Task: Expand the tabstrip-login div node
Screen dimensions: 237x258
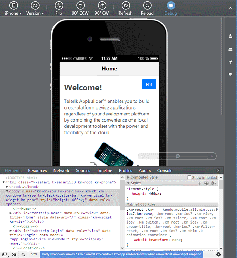Action: pos(11,231)
